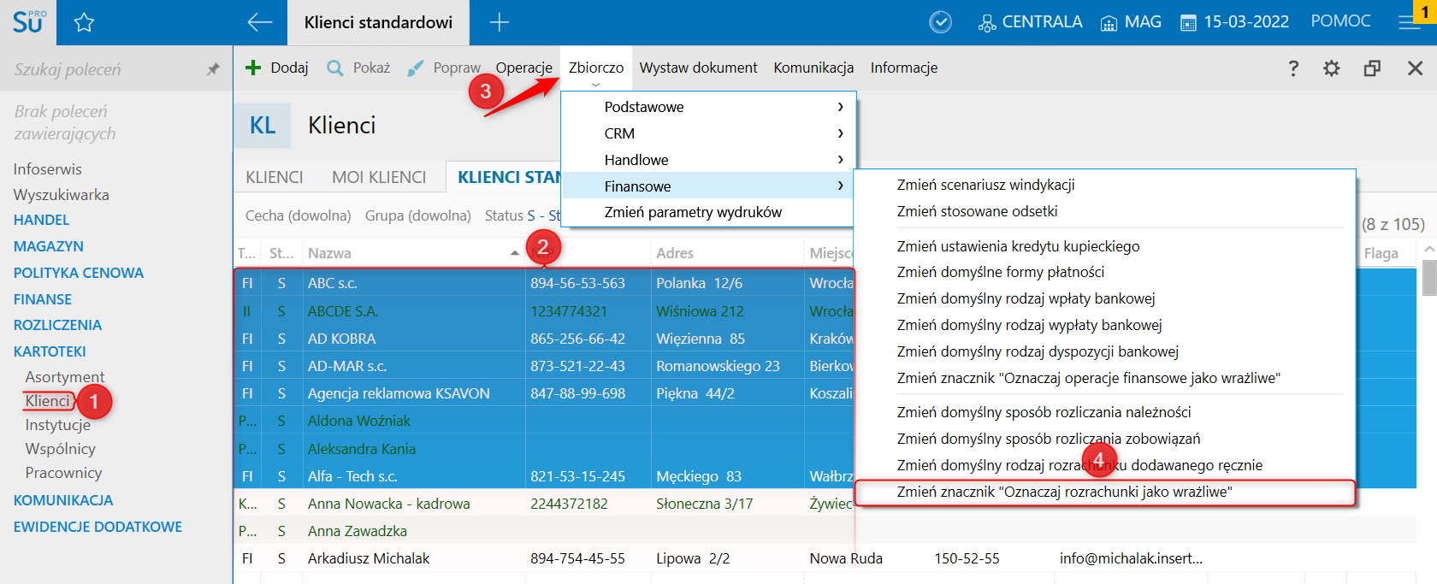Viewport: 1437px width, 584px height.
Task: Expand the FINANSE section
Action: coord(42,299)
